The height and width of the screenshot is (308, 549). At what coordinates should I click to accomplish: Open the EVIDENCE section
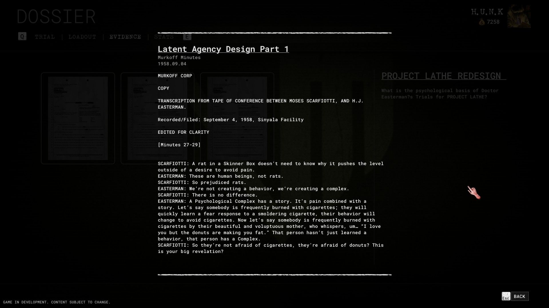(x=125, y=37)
